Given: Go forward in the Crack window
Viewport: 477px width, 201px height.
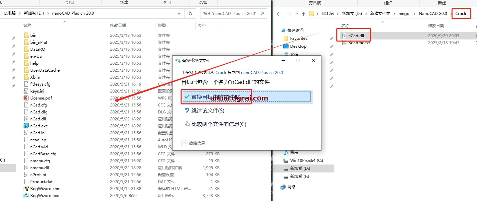Looking at the screenshot, I should pos(289,14).
